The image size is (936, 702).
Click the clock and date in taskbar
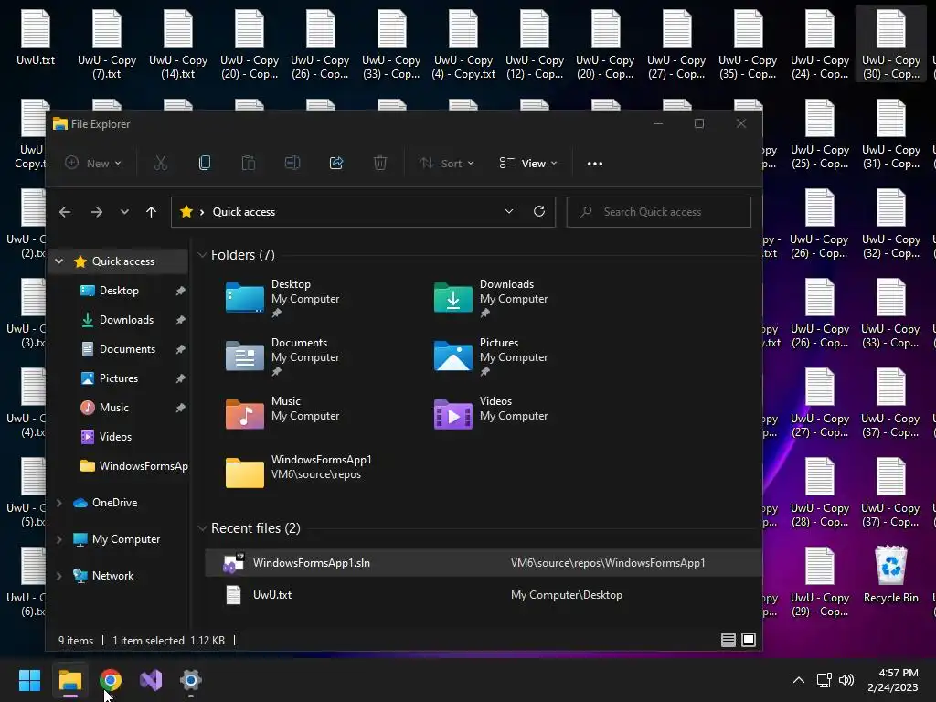[893, 680]
